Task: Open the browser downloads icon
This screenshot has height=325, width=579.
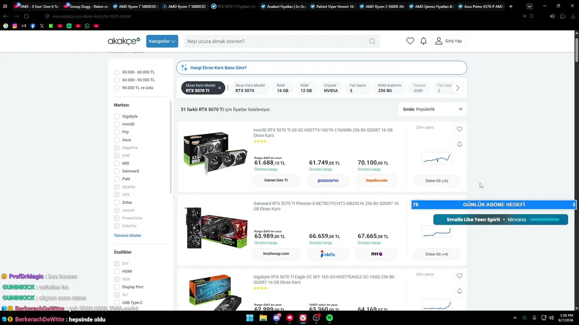Action: 572,16
